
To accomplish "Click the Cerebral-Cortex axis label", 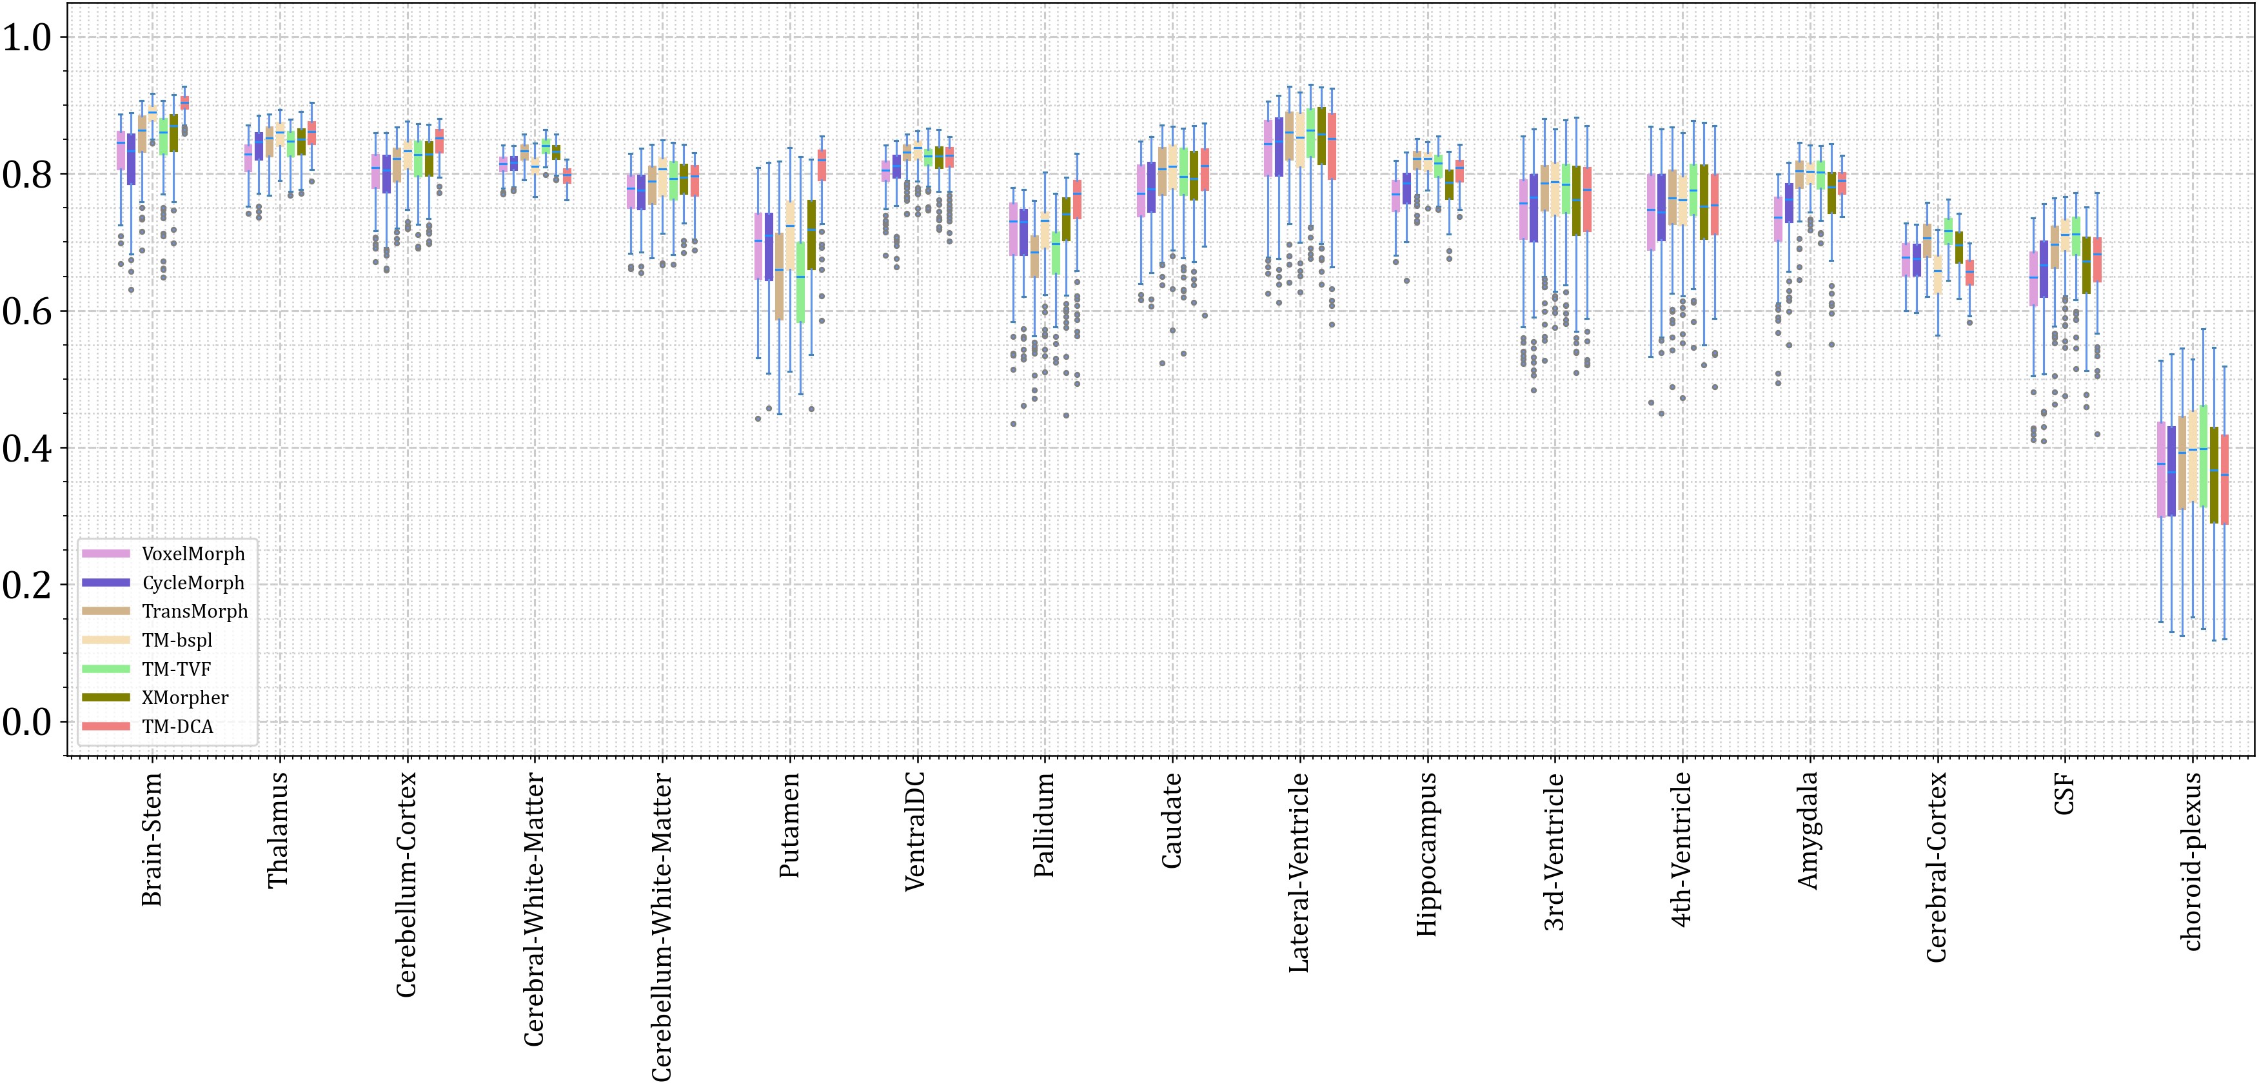I will [1937, 867].
